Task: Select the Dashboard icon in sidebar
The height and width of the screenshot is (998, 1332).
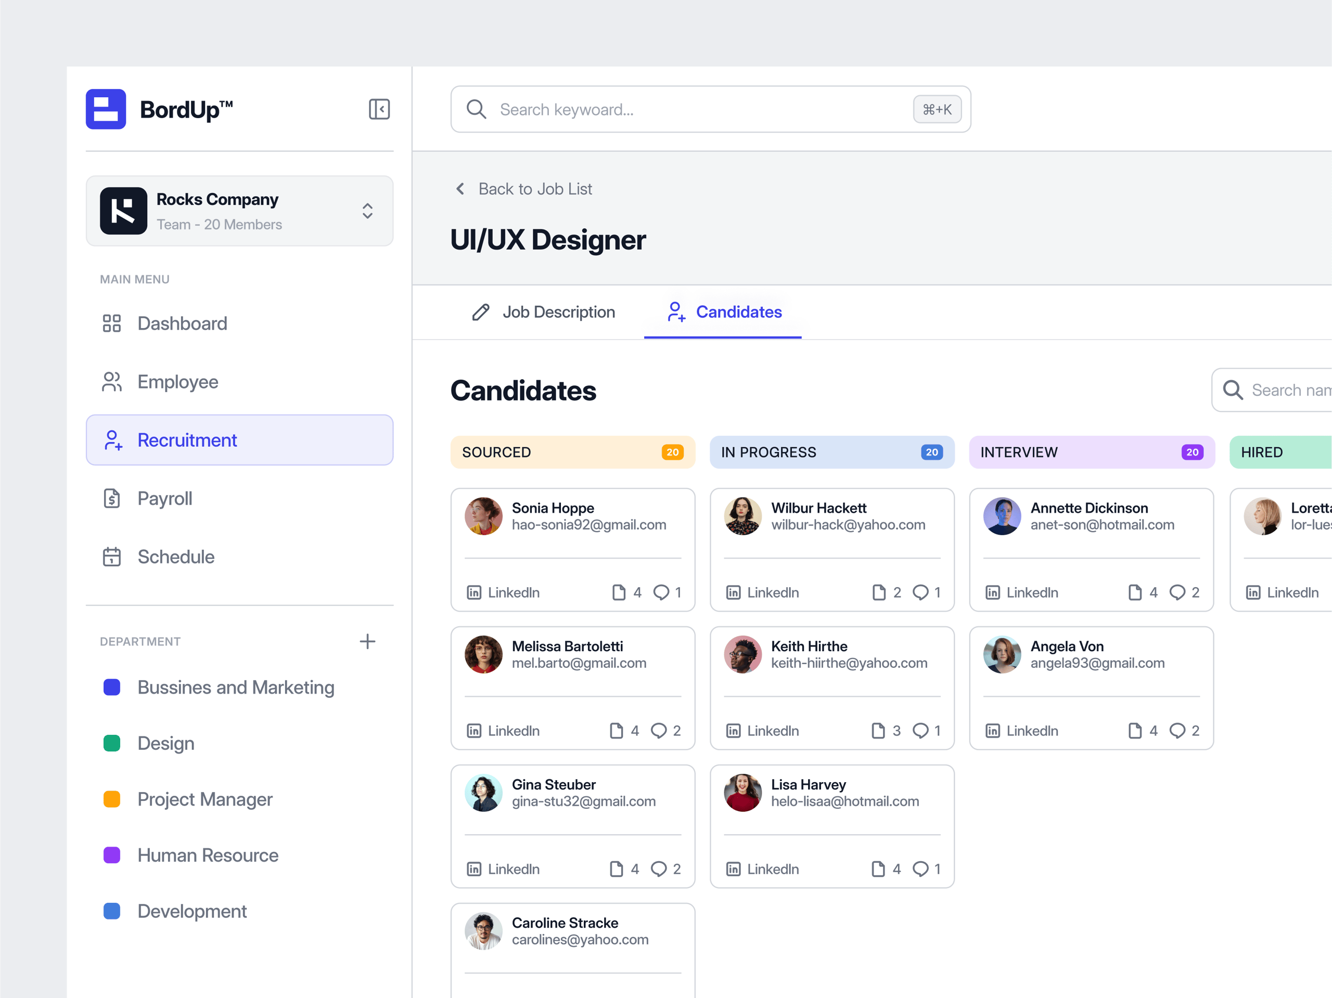Action: point(112,323)
